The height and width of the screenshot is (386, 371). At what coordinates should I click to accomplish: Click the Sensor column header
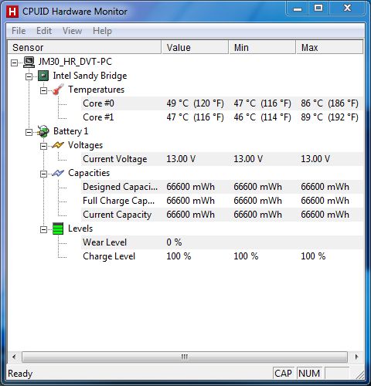tap(84, 47)
